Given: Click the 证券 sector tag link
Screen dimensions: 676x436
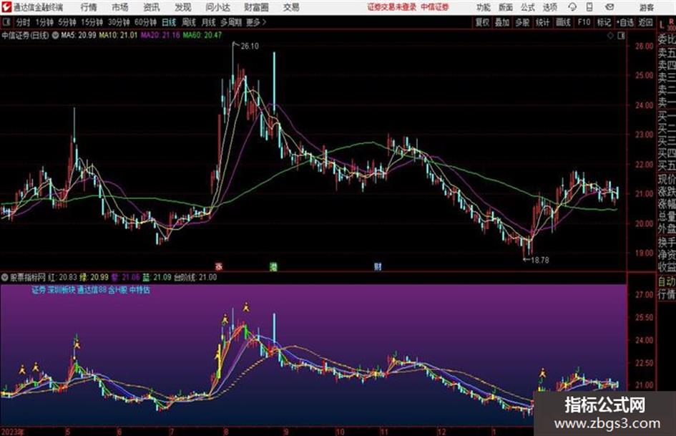Looking at the screenshot, I should click(x=39, y=290).
